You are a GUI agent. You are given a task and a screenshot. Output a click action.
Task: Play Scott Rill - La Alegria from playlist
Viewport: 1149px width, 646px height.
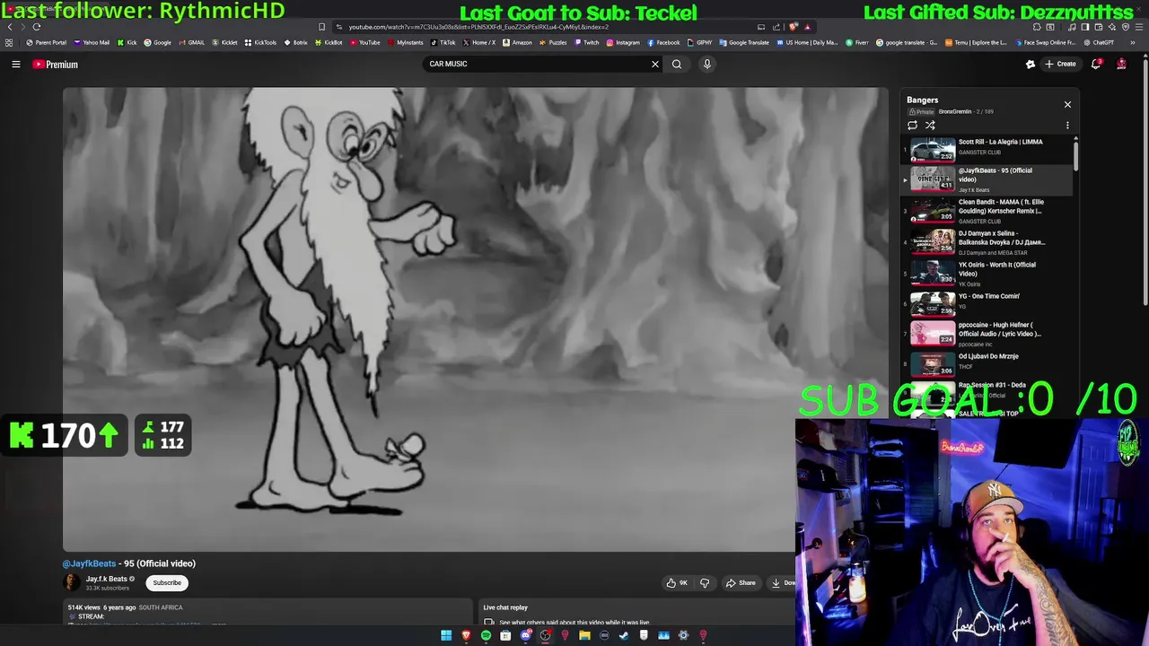pos(987,148)
